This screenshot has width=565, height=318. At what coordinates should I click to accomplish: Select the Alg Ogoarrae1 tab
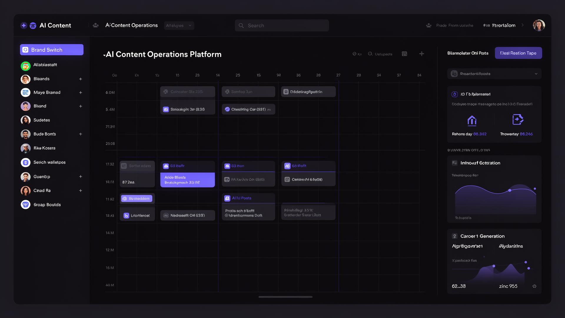pyautogui.click(x=467, y=246)
